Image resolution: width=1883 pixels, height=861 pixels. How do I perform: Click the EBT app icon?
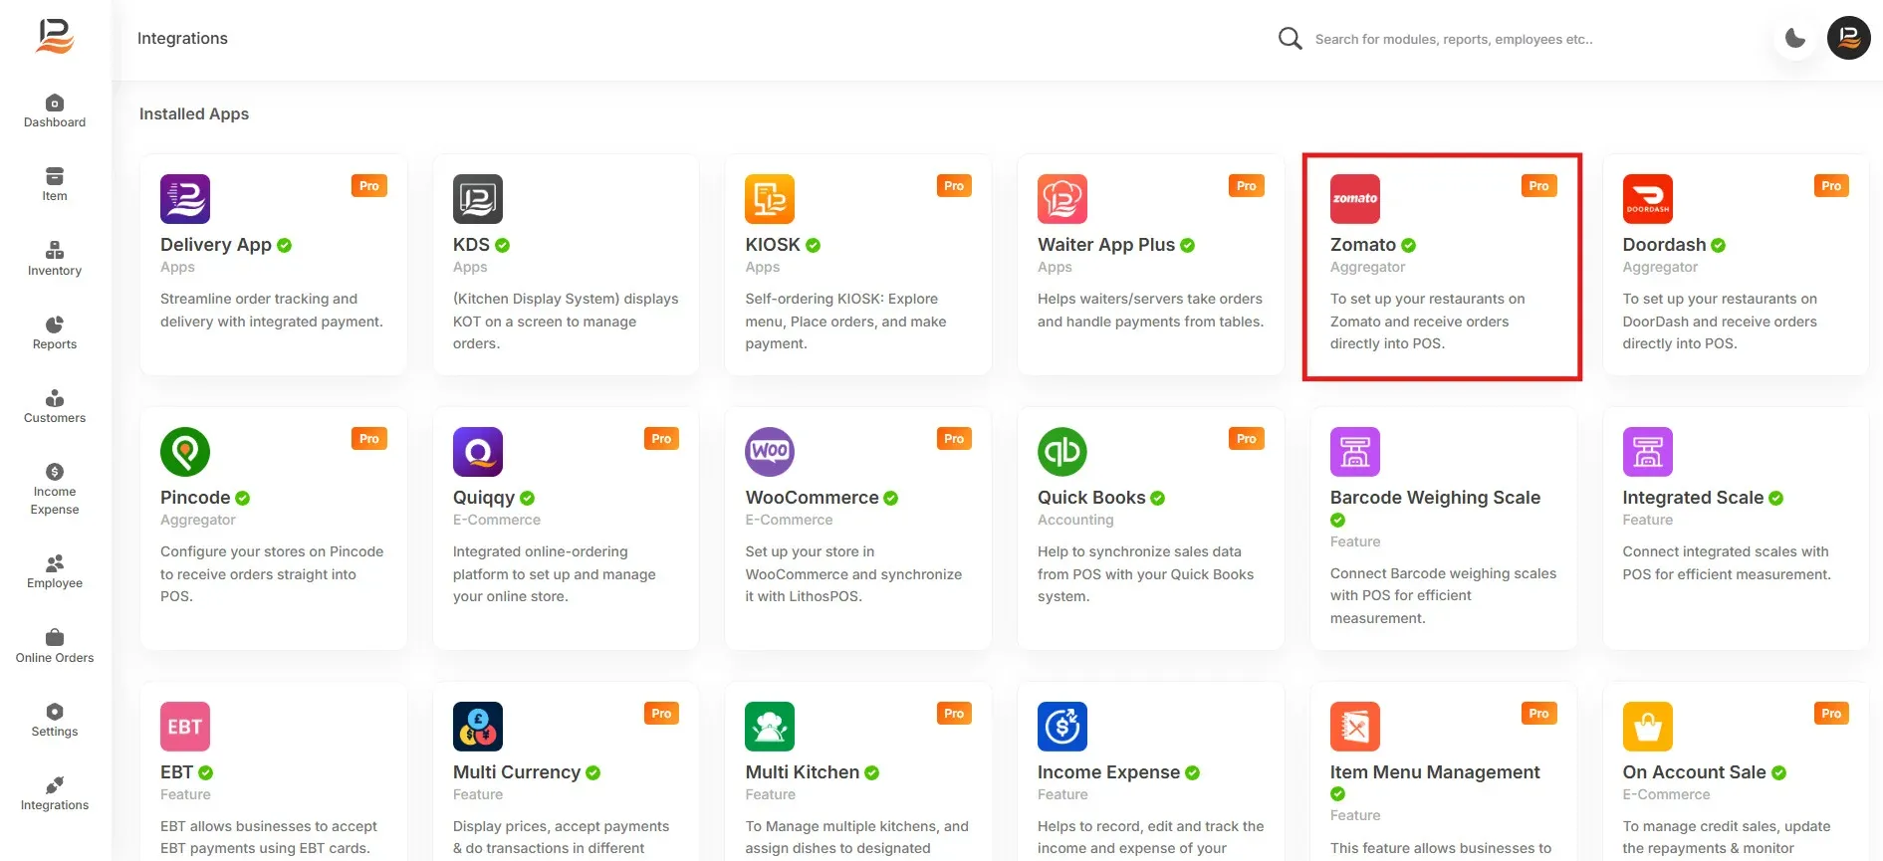(x=185, y=727)
